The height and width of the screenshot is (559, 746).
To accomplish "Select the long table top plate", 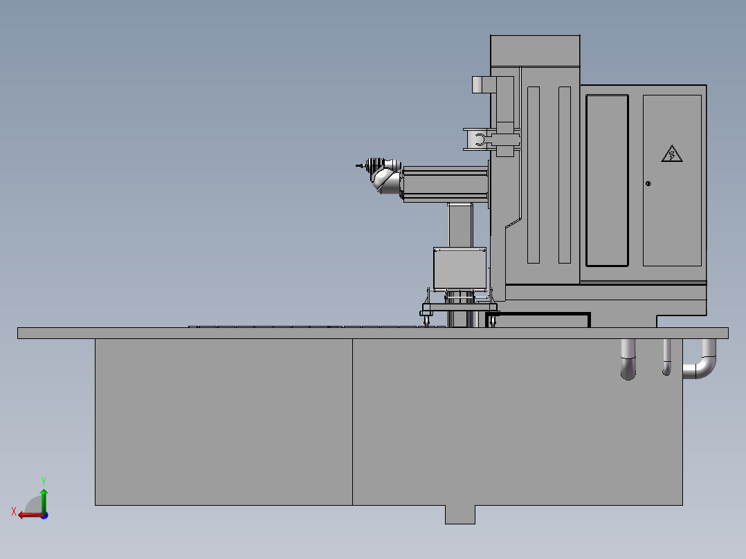I will point(373,333).
